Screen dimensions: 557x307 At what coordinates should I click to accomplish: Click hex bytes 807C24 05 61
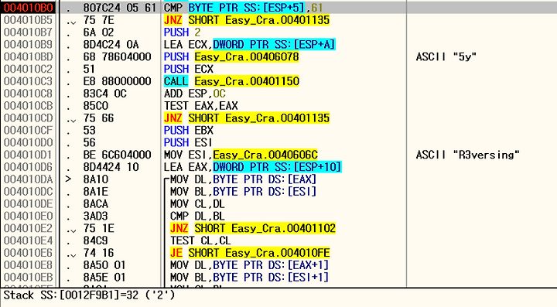point(119,8)
